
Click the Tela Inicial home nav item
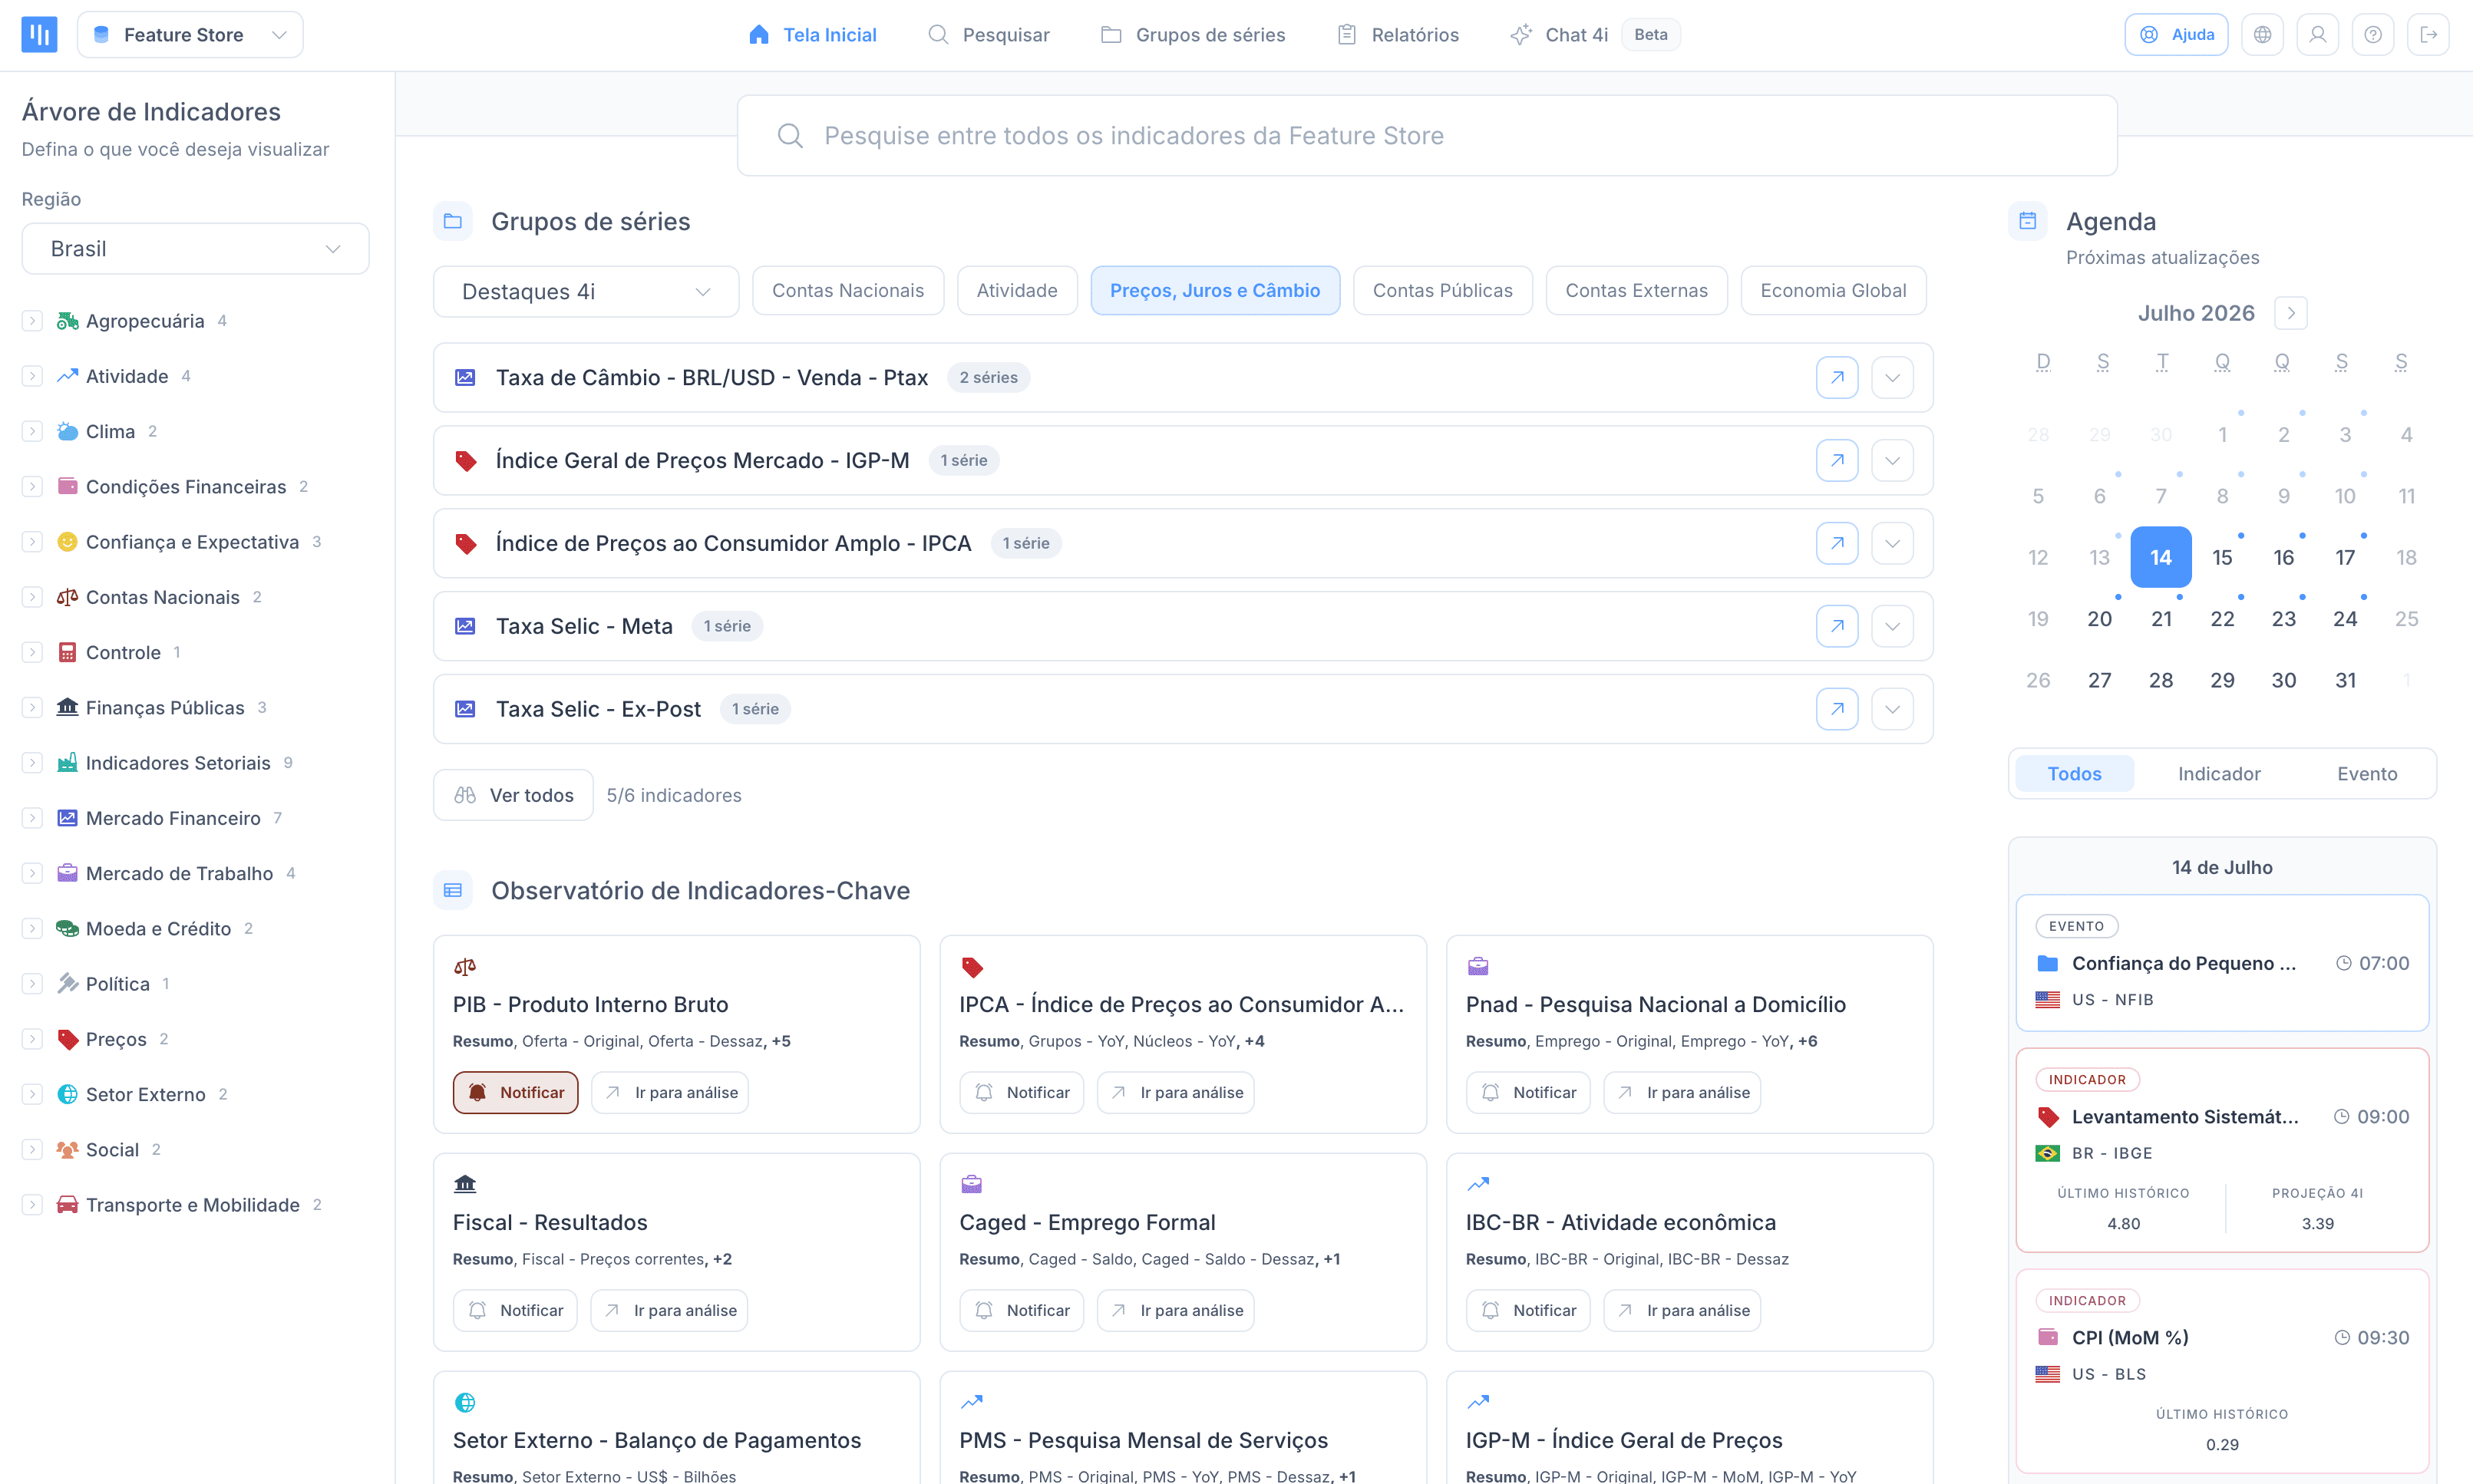(x=812, y=35)
